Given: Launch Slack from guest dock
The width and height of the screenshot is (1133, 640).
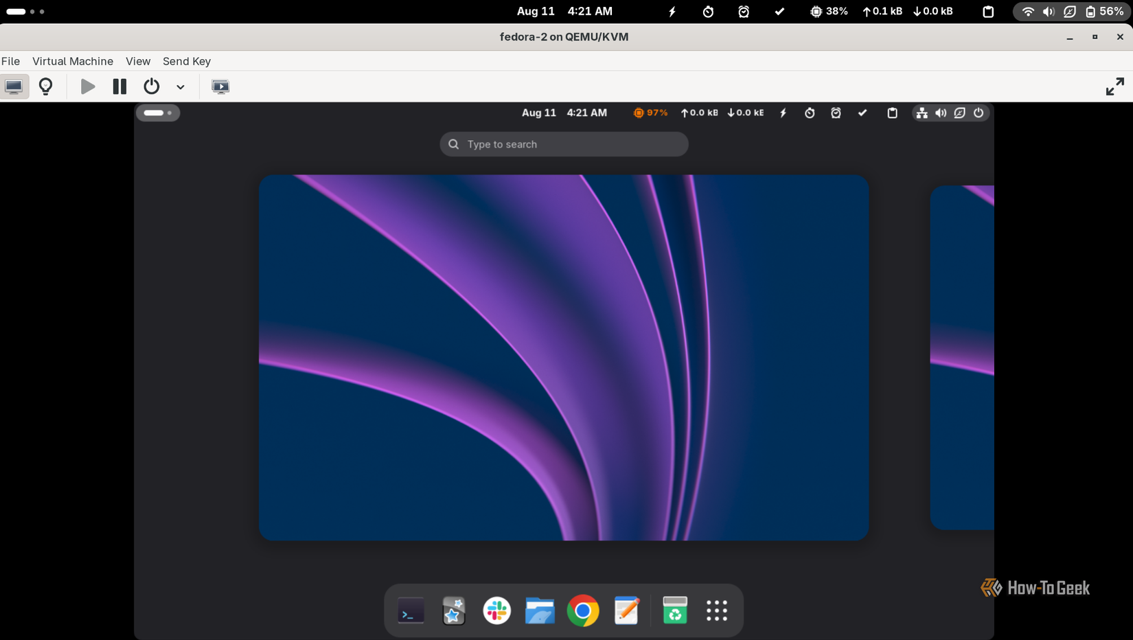Looking at the screenshot, I should tap(497, 610).
